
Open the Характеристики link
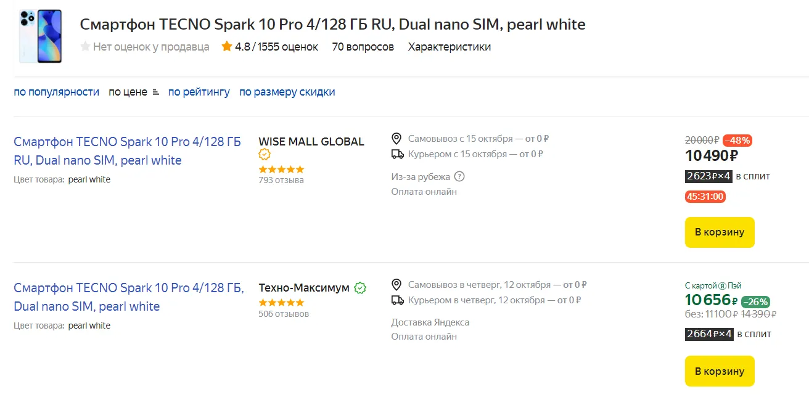[x=449, y=46]
